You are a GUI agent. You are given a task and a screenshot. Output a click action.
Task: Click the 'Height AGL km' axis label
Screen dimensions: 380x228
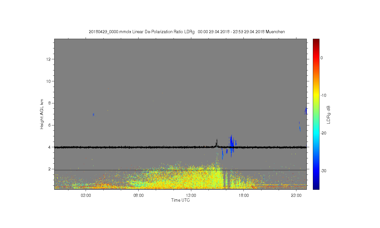[x=42, y=114]
